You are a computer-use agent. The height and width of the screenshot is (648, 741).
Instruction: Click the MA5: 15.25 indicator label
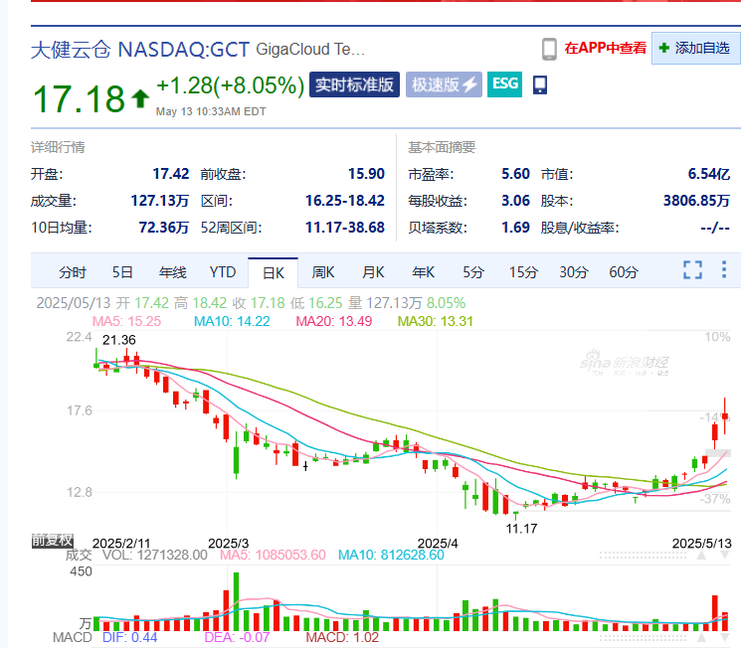click(x=126, y=321)
